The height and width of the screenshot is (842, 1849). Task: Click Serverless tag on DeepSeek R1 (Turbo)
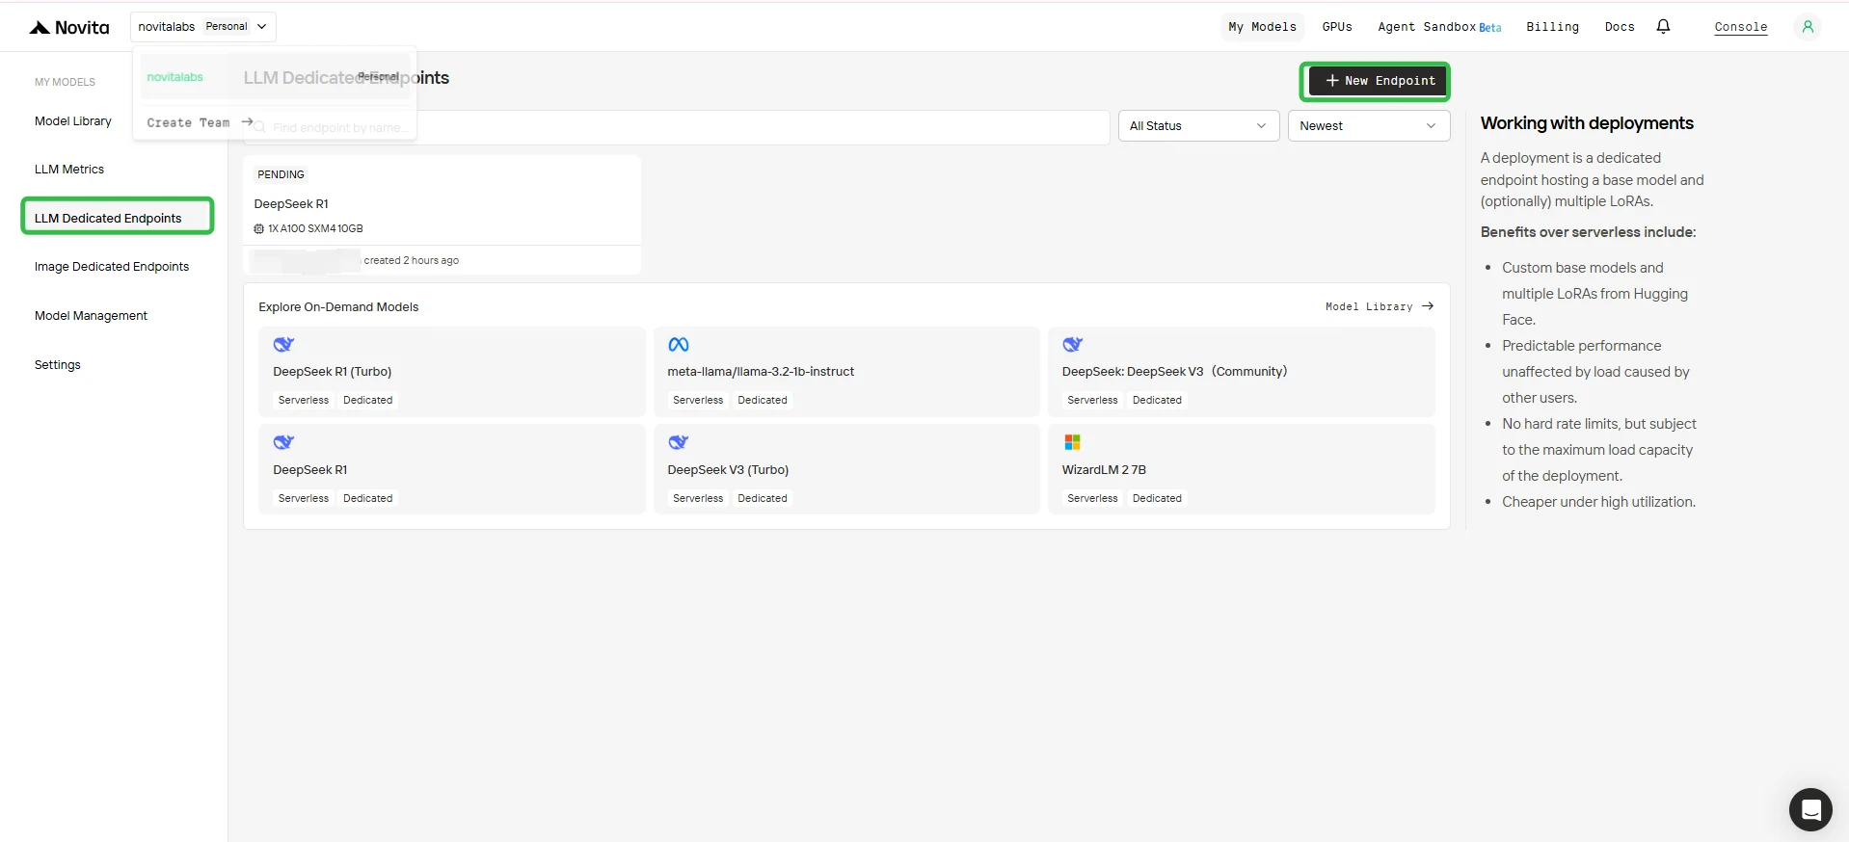304,400
